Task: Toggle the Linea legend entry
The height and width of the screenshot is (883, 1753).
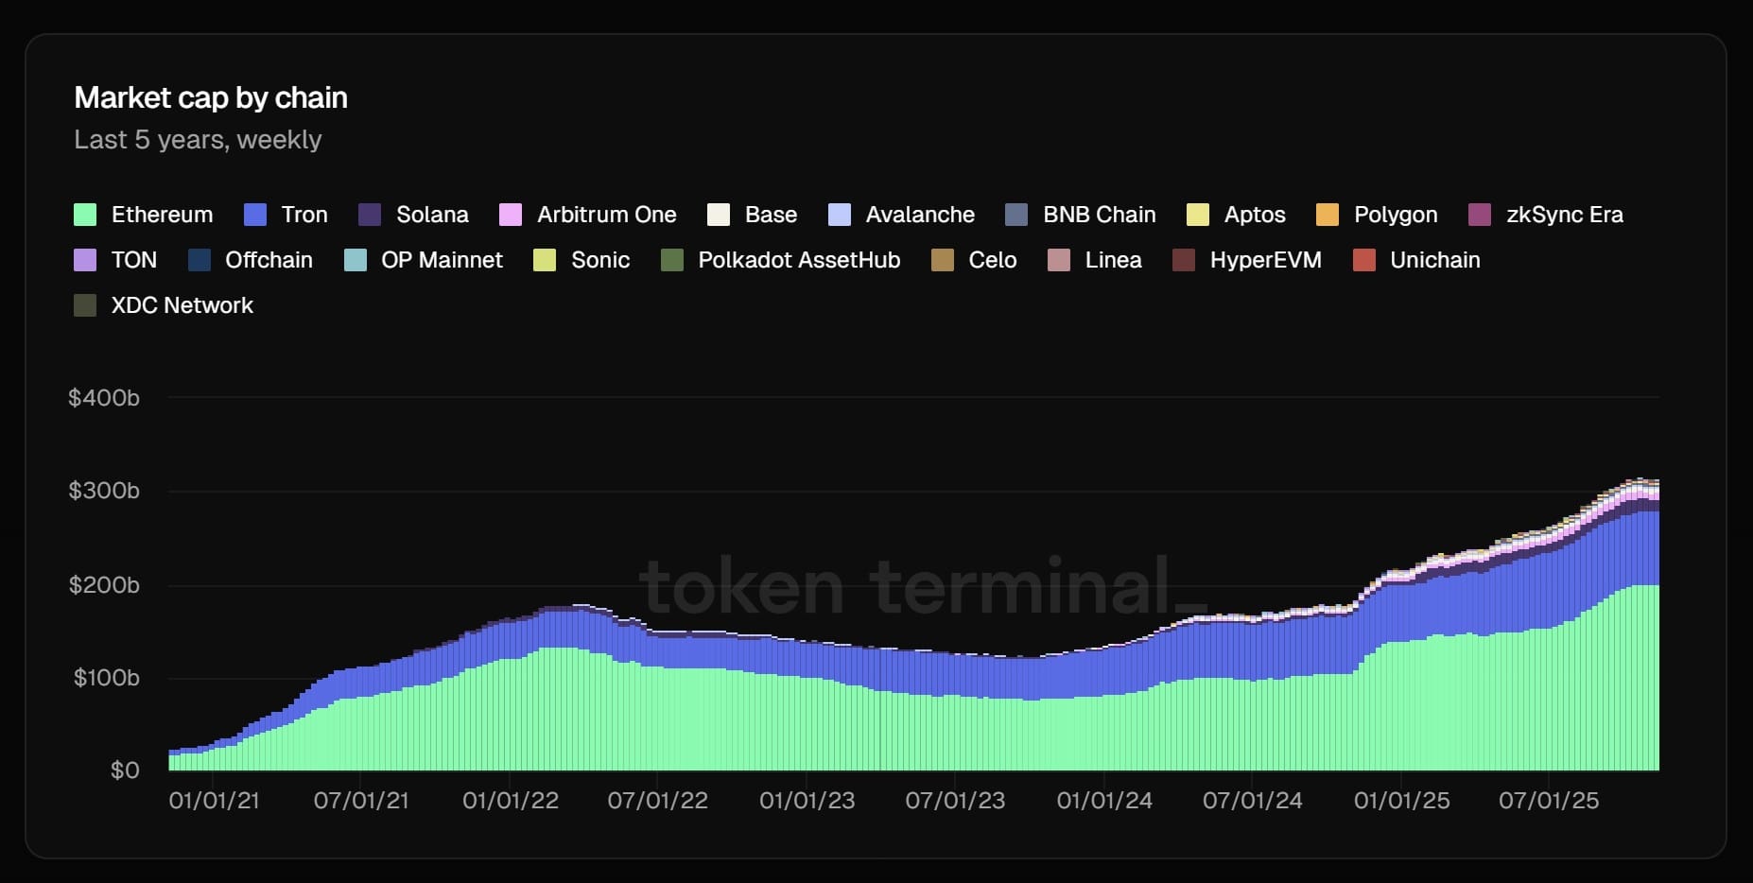Action: pyautogui.click(x=1112, y=260)
